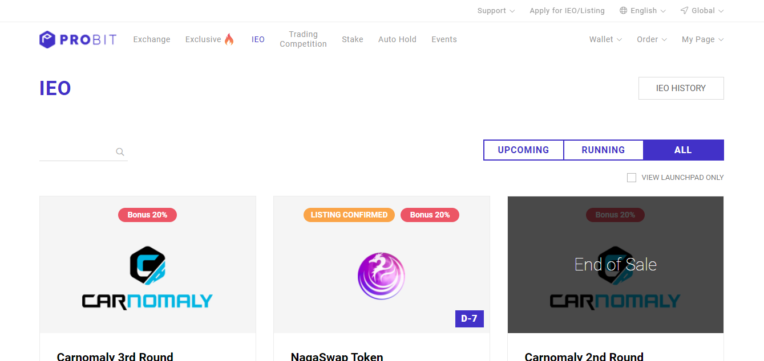This screenshot has height=361, width=764.
Task: Click the NagaSwap purple dragon logo
Action: [x=381, y=276]
